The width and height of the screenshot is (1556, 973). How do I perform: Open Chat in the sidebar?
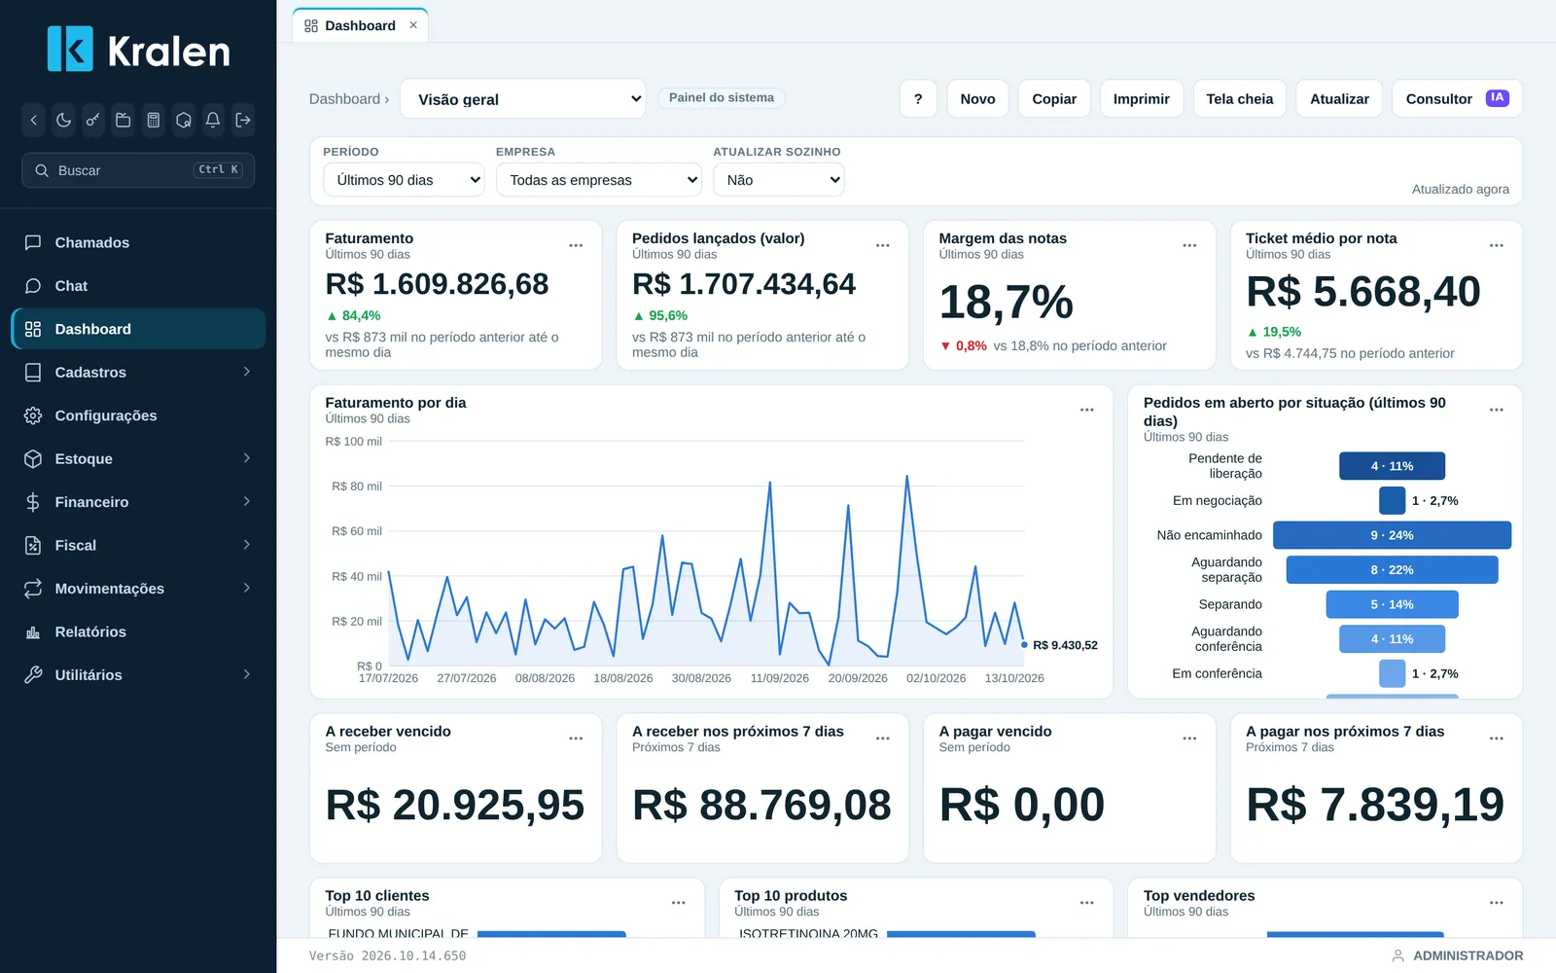pyautogui.click(x=138, y=286)
